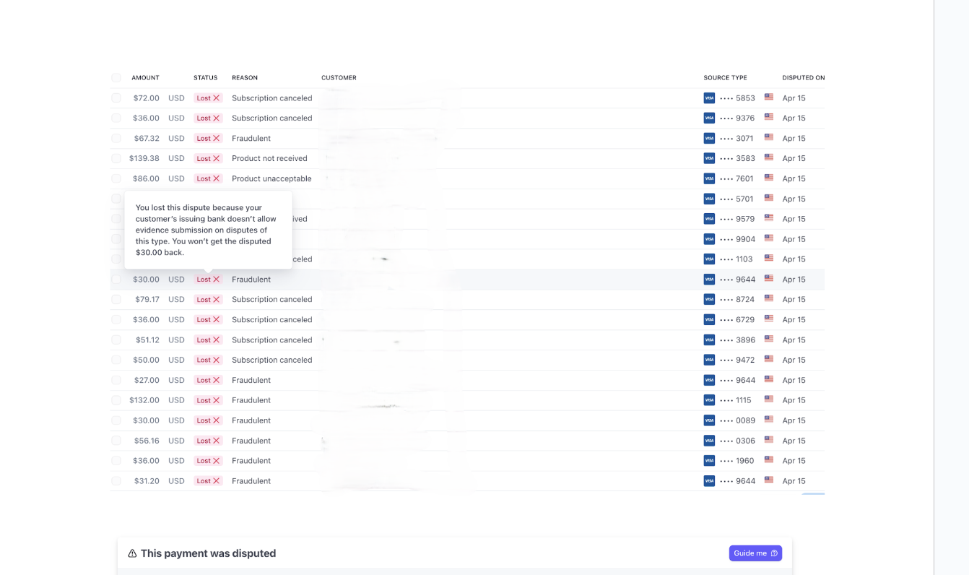This screenshot has width=969, height=575.
Task: Click the Guide me button
Action: pyautogui.click(x=755, y=553)
